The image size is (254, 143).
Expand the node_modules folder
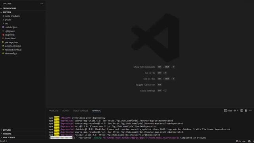coord(12,16)
